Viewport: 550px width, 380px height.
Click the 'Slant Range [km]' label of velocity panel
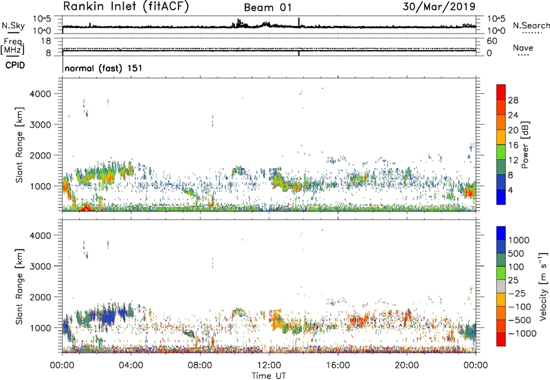pyautogui.click(x=19, y=287)
